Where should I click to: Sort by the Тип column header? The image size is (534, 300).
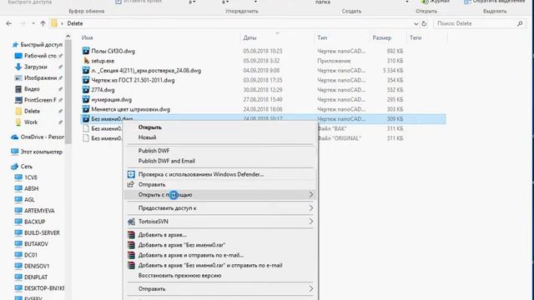coord(322,37)
